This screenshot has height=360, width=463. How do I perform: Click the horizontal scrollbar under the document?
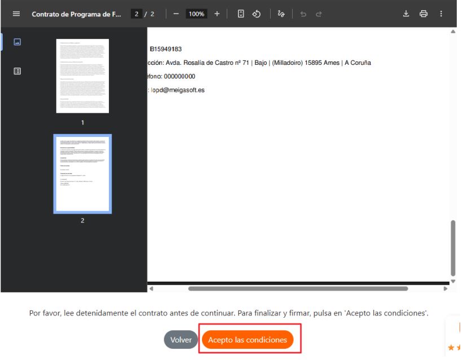click(x=298, y=288)
